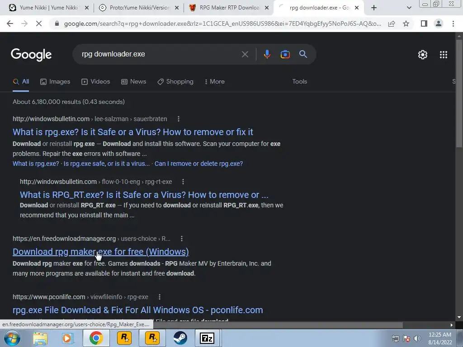
Task: Click the network tray icon
Action: [395, 338]
